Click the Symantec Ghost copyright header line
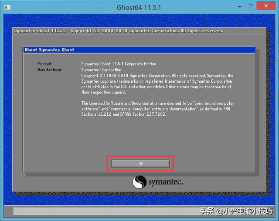Image resolution: width=279 pixels, height=221 pixels. click(119, 31)
